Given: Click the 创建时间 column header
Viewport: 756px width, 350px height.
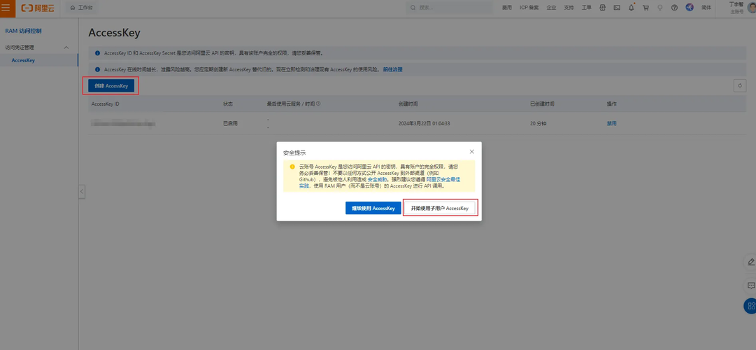Looking at the screenshot, I should (408, 104).
